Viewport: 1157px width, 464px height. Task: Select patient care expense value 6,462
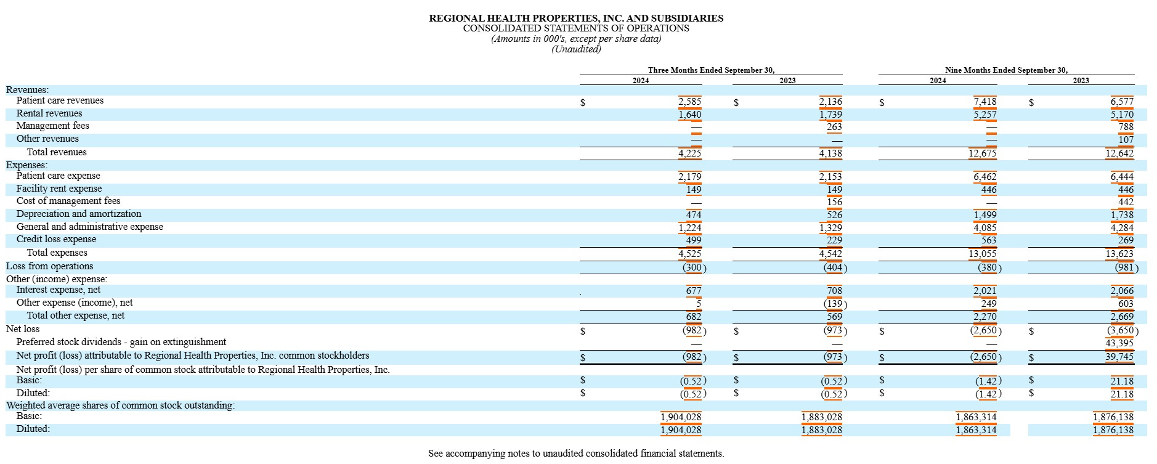pyautogui.click(x=984, y=177)
